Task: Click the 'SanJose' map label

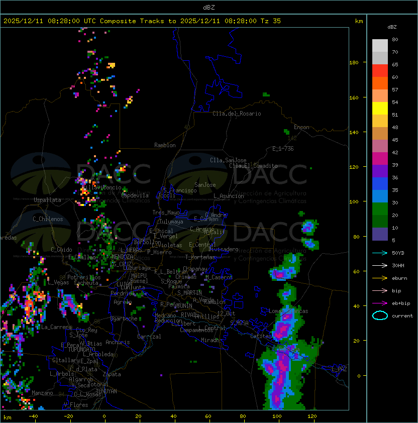Action: pos(205,185)
